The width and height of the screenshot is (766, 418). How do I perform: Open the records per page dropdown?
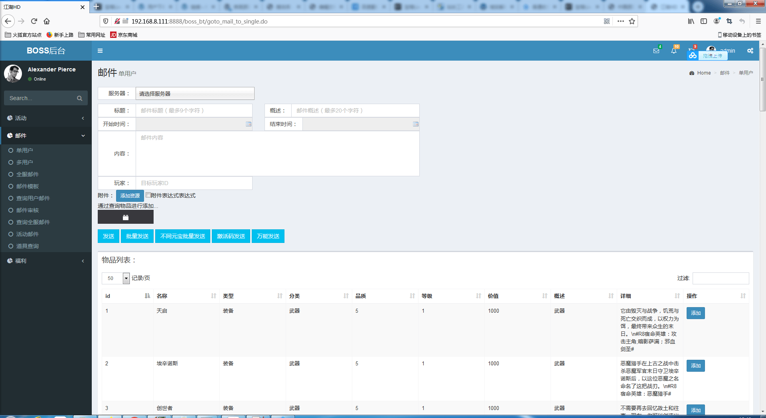(x=116, y=278)
